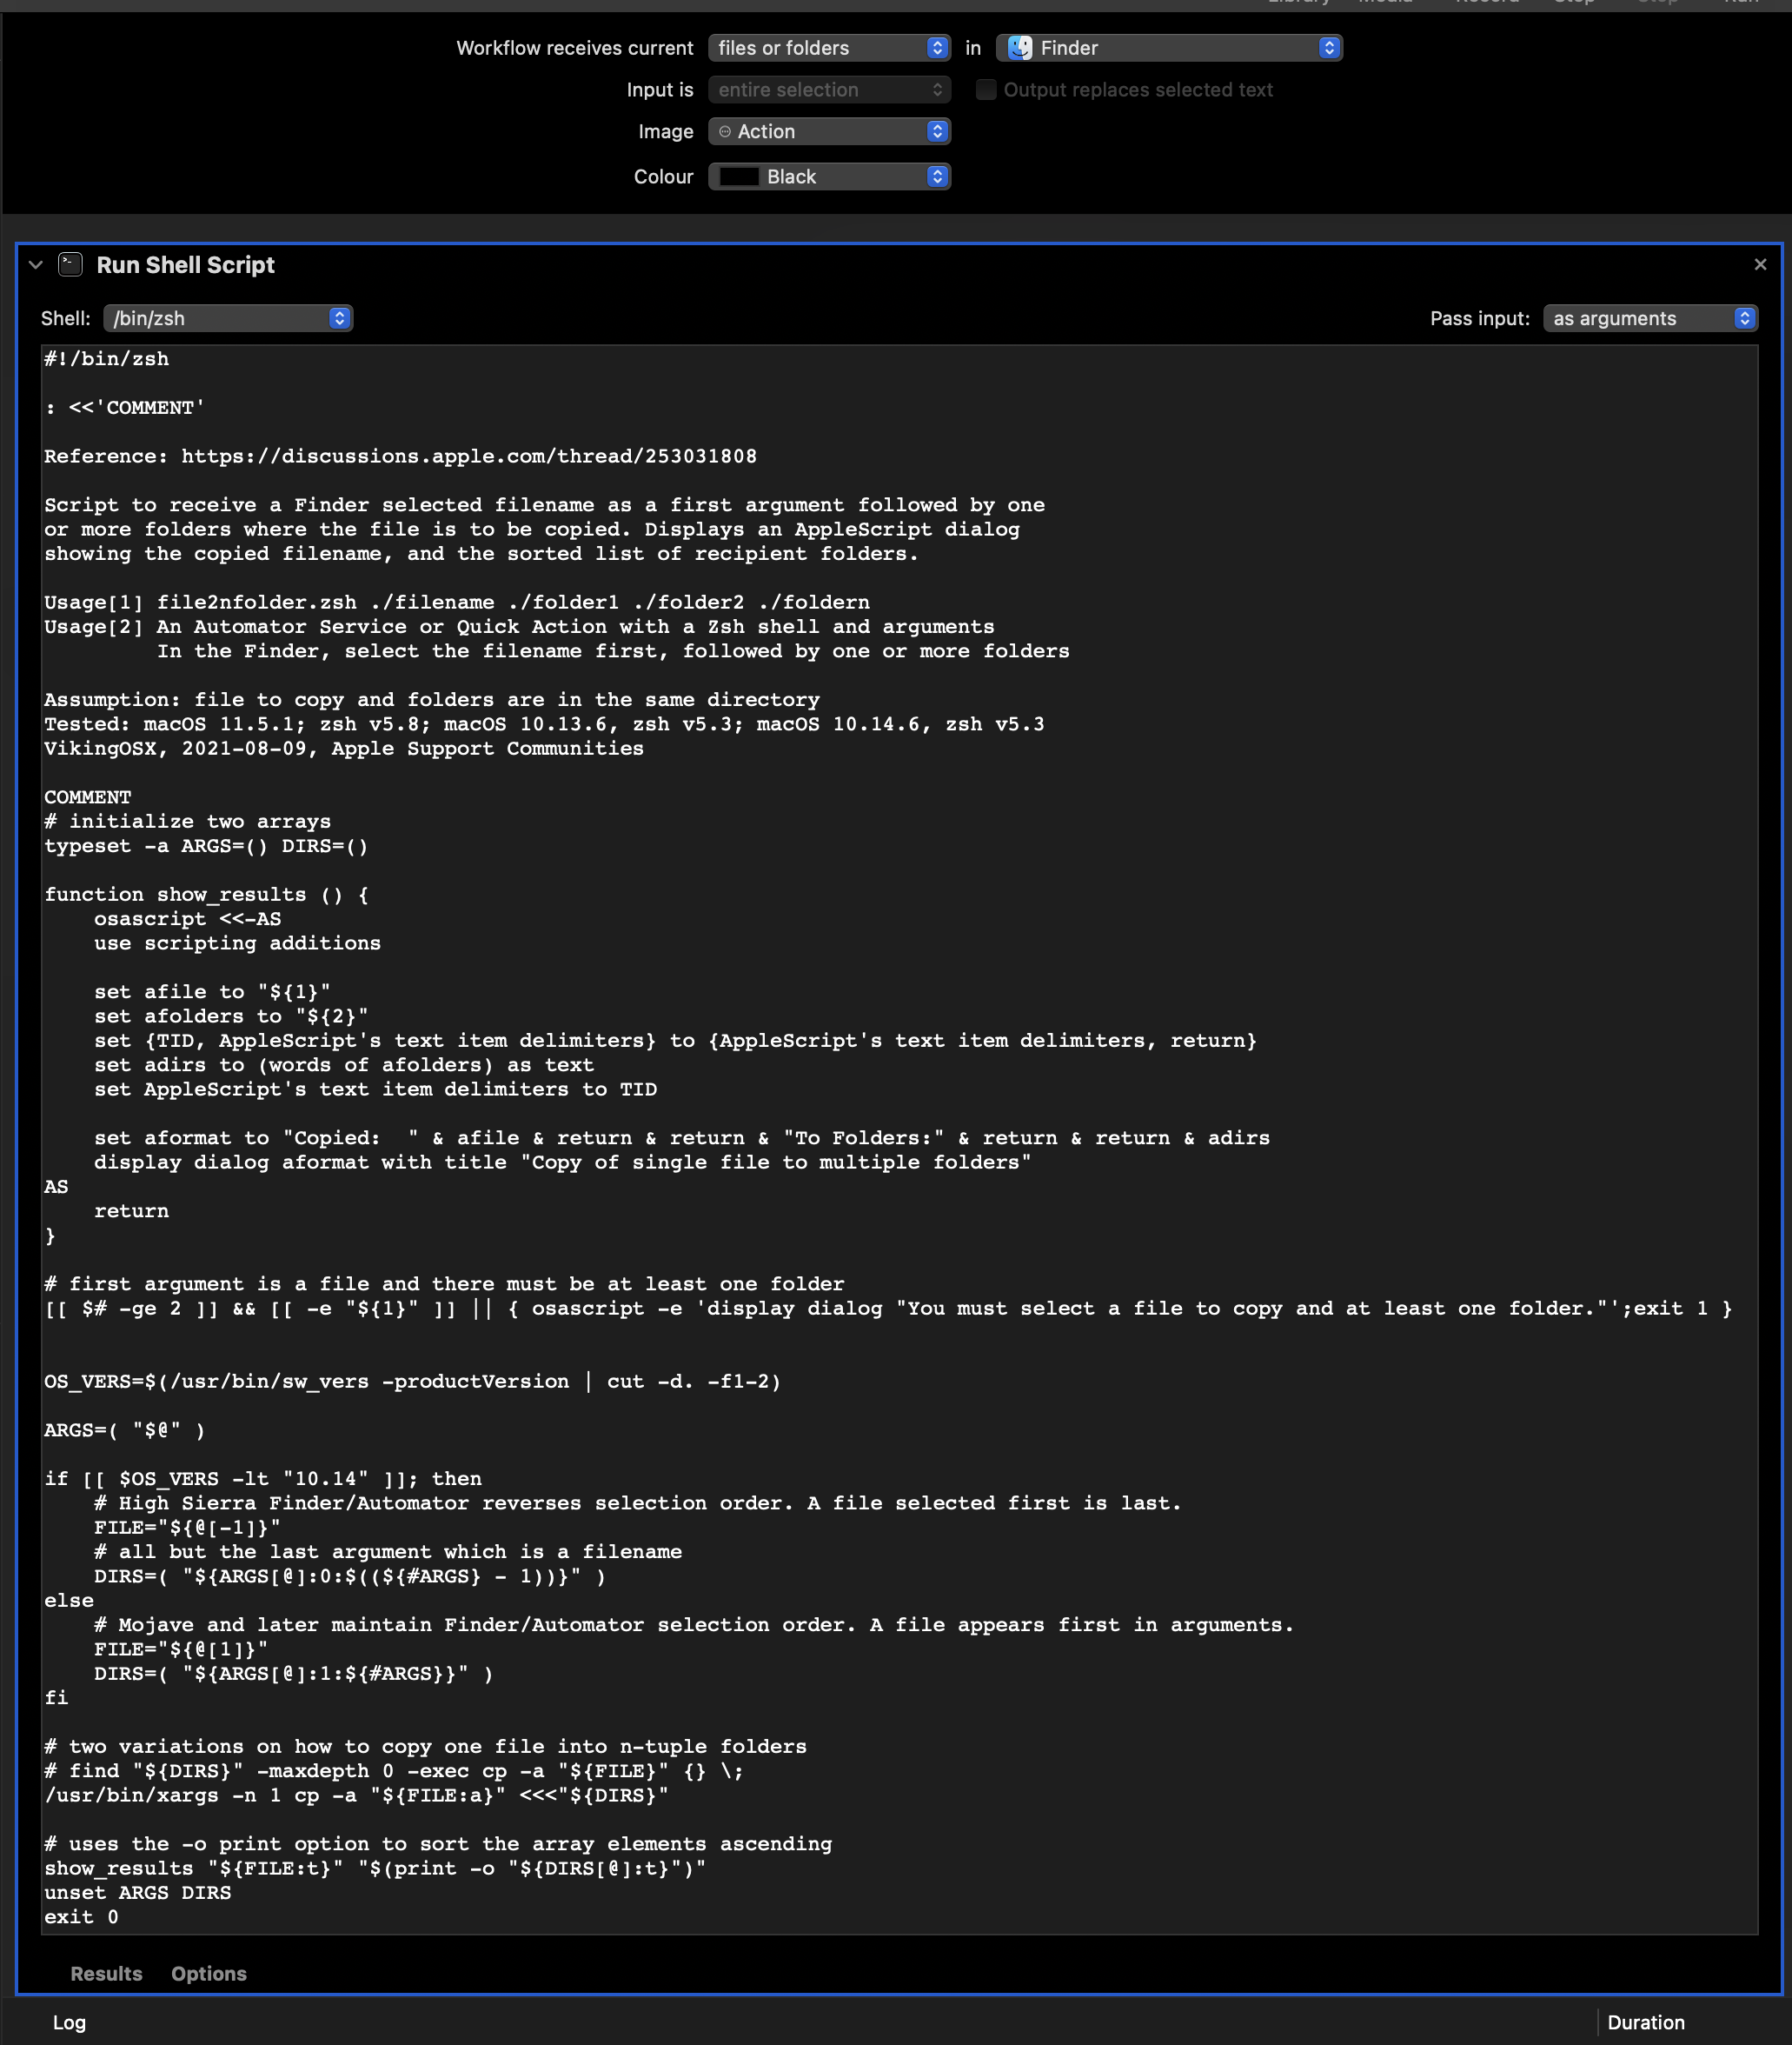The image size is (1792, 2045).
Task: Click blue arrows of the Finder application popup
Action: pyautogui.click(x=1328, y=47)
